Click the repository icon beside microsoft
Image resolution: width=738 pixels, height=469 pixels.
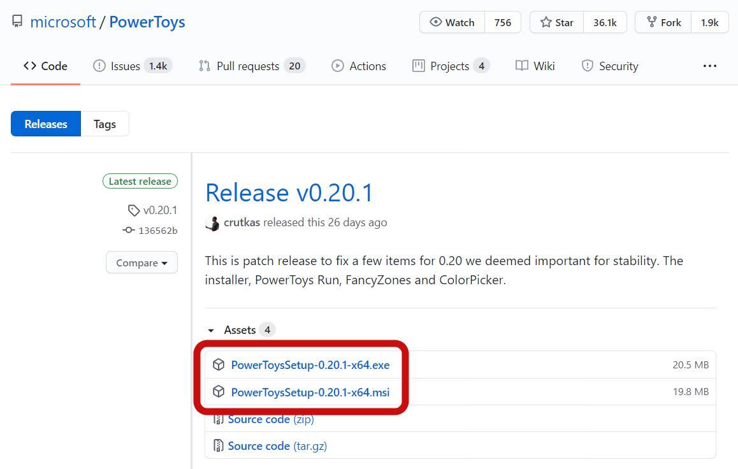click(x=17, y=22)
